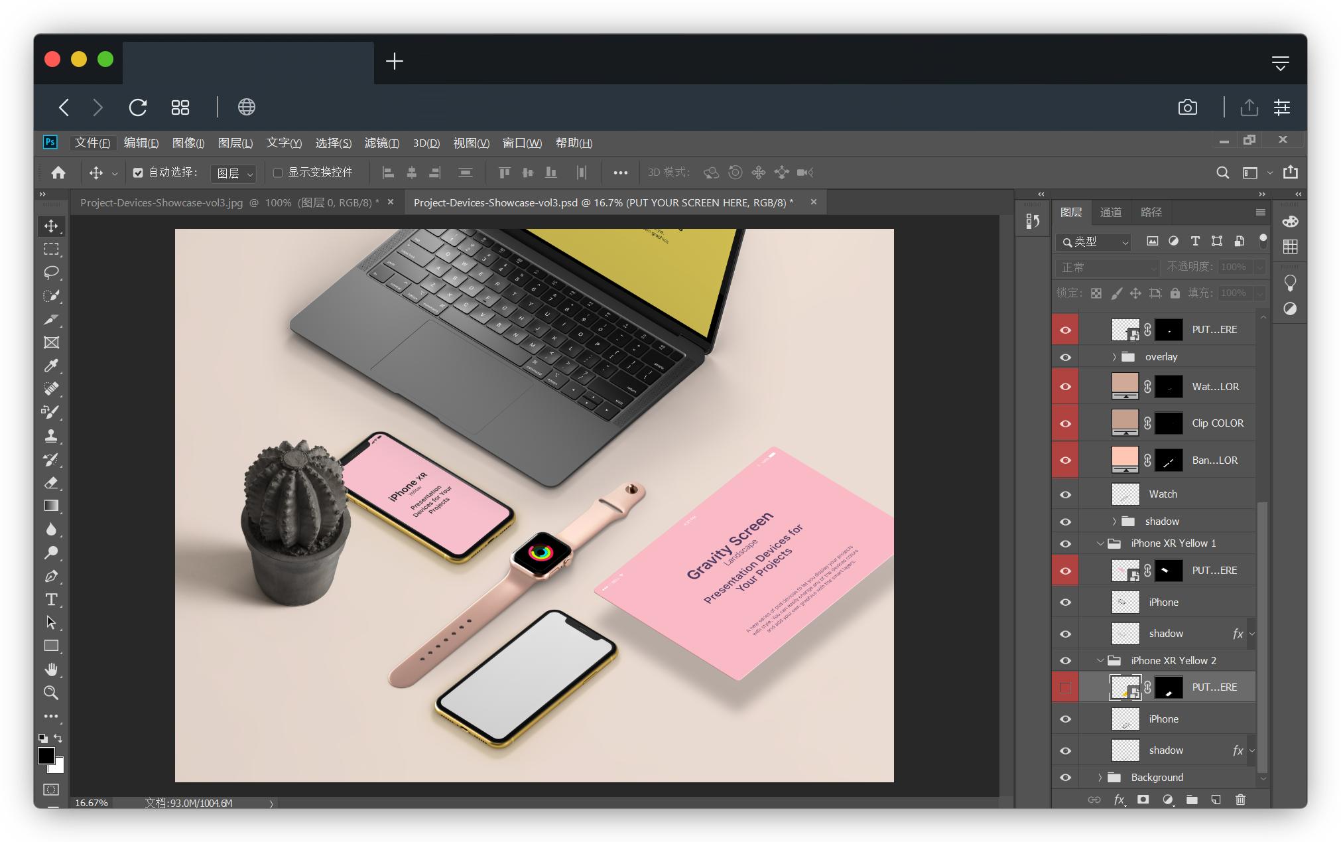Uncheck the auto-select checkbox

[x=138, y=173]
